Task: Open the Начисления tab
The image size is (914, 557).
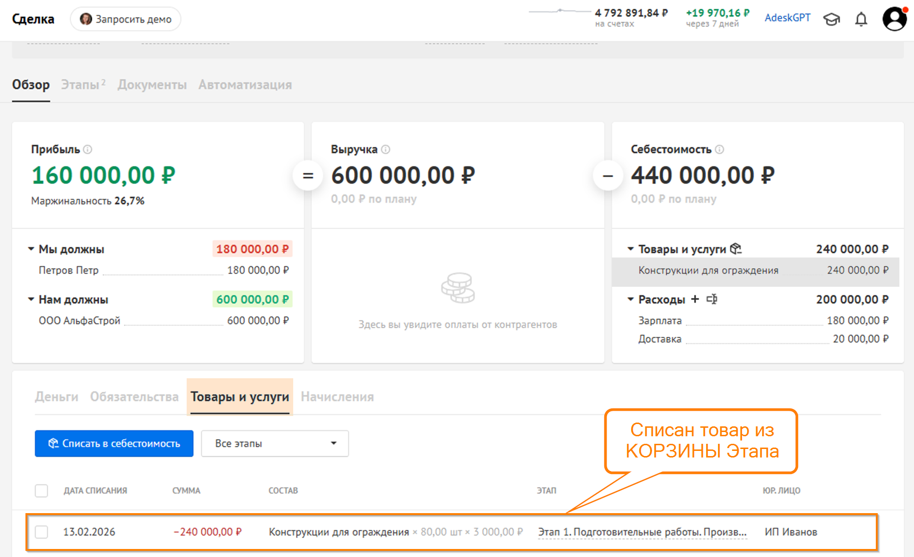Action: (x=337, y=397)
